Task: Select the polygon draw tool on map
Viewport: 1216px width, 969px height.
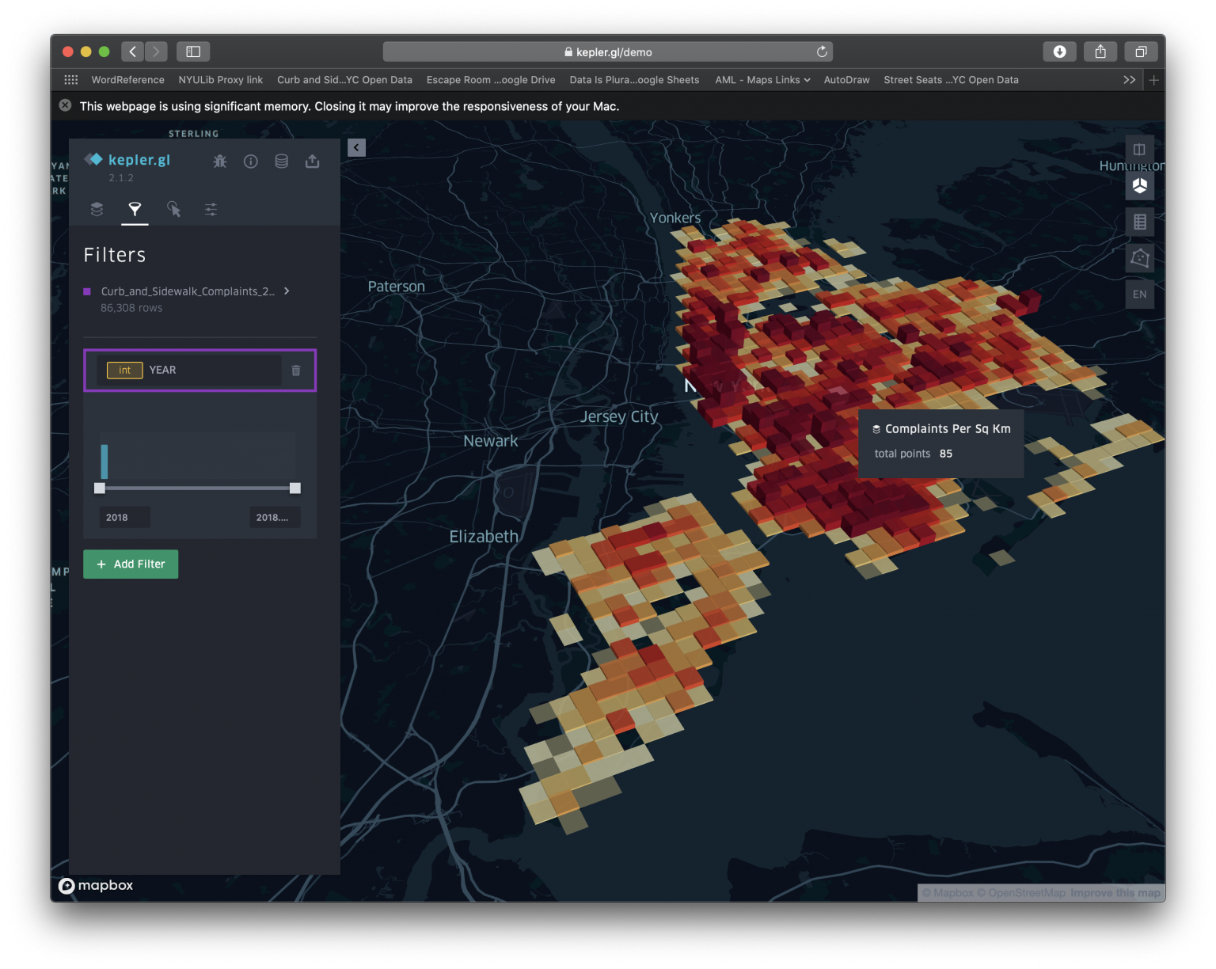Action: [x=1140, y=258]
